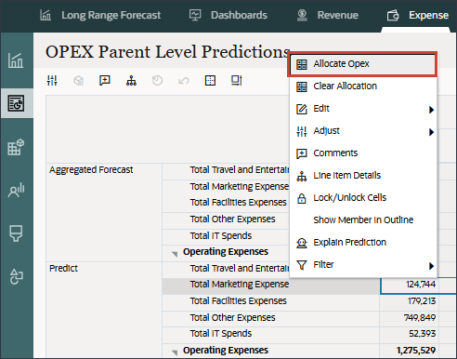Image resolution: width=457 pixels, height=359 pixels.
Task: Open the chart icon in the left sidebar
Action: pos(16,60)
